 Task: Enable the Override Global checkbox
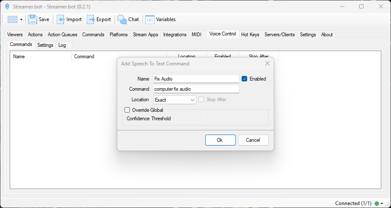click(127, 110)
